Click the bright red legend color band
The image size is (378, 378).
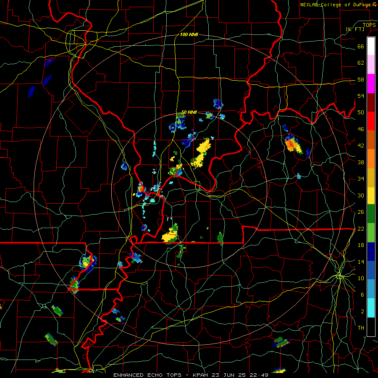pyautogui.click(x=371, y=121)
